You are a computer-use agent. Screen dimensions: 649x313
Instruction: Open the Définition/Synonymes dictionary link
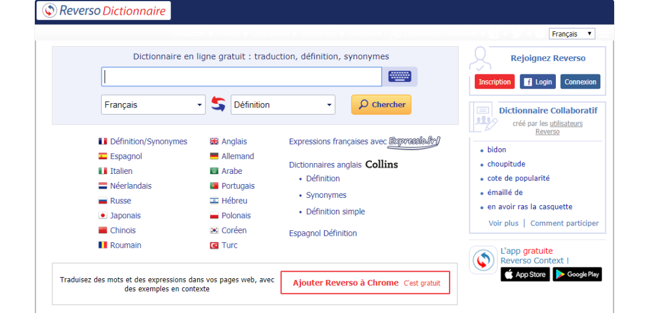click(x=148, y=142)
